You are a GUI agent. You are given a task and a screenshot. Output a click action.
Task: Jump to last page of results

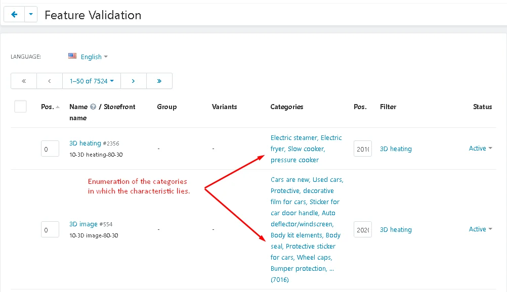coord(159,81)
